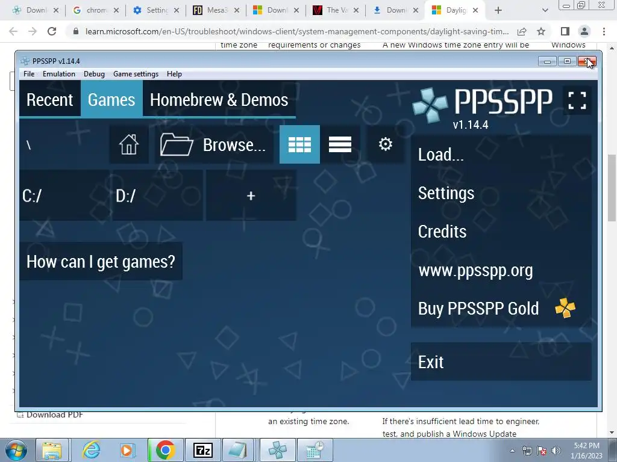Open the D:/ drive entry
This screenshot has width=617, height=462.
pyautogui.click(x=157, y=196)
